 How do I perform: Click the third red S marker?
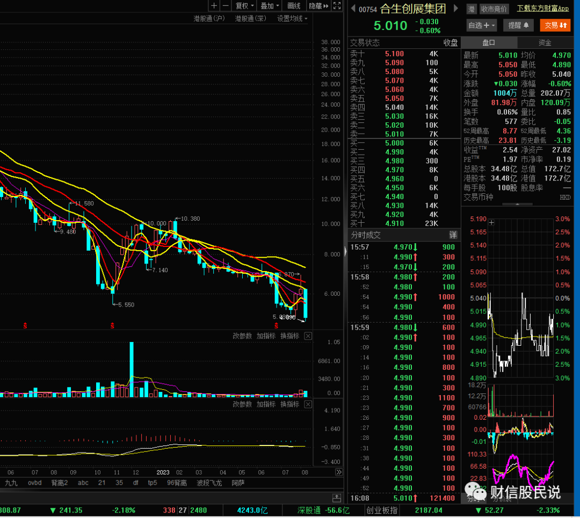(276, 326)
